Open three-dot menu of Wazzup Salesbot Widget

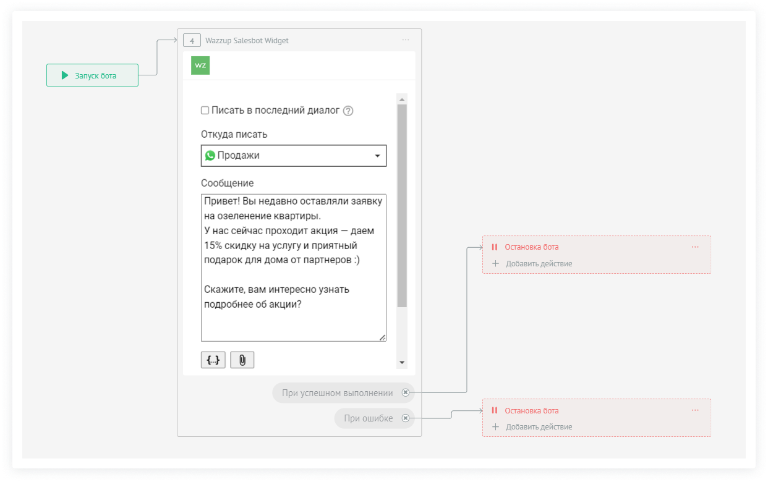[406, 40]
